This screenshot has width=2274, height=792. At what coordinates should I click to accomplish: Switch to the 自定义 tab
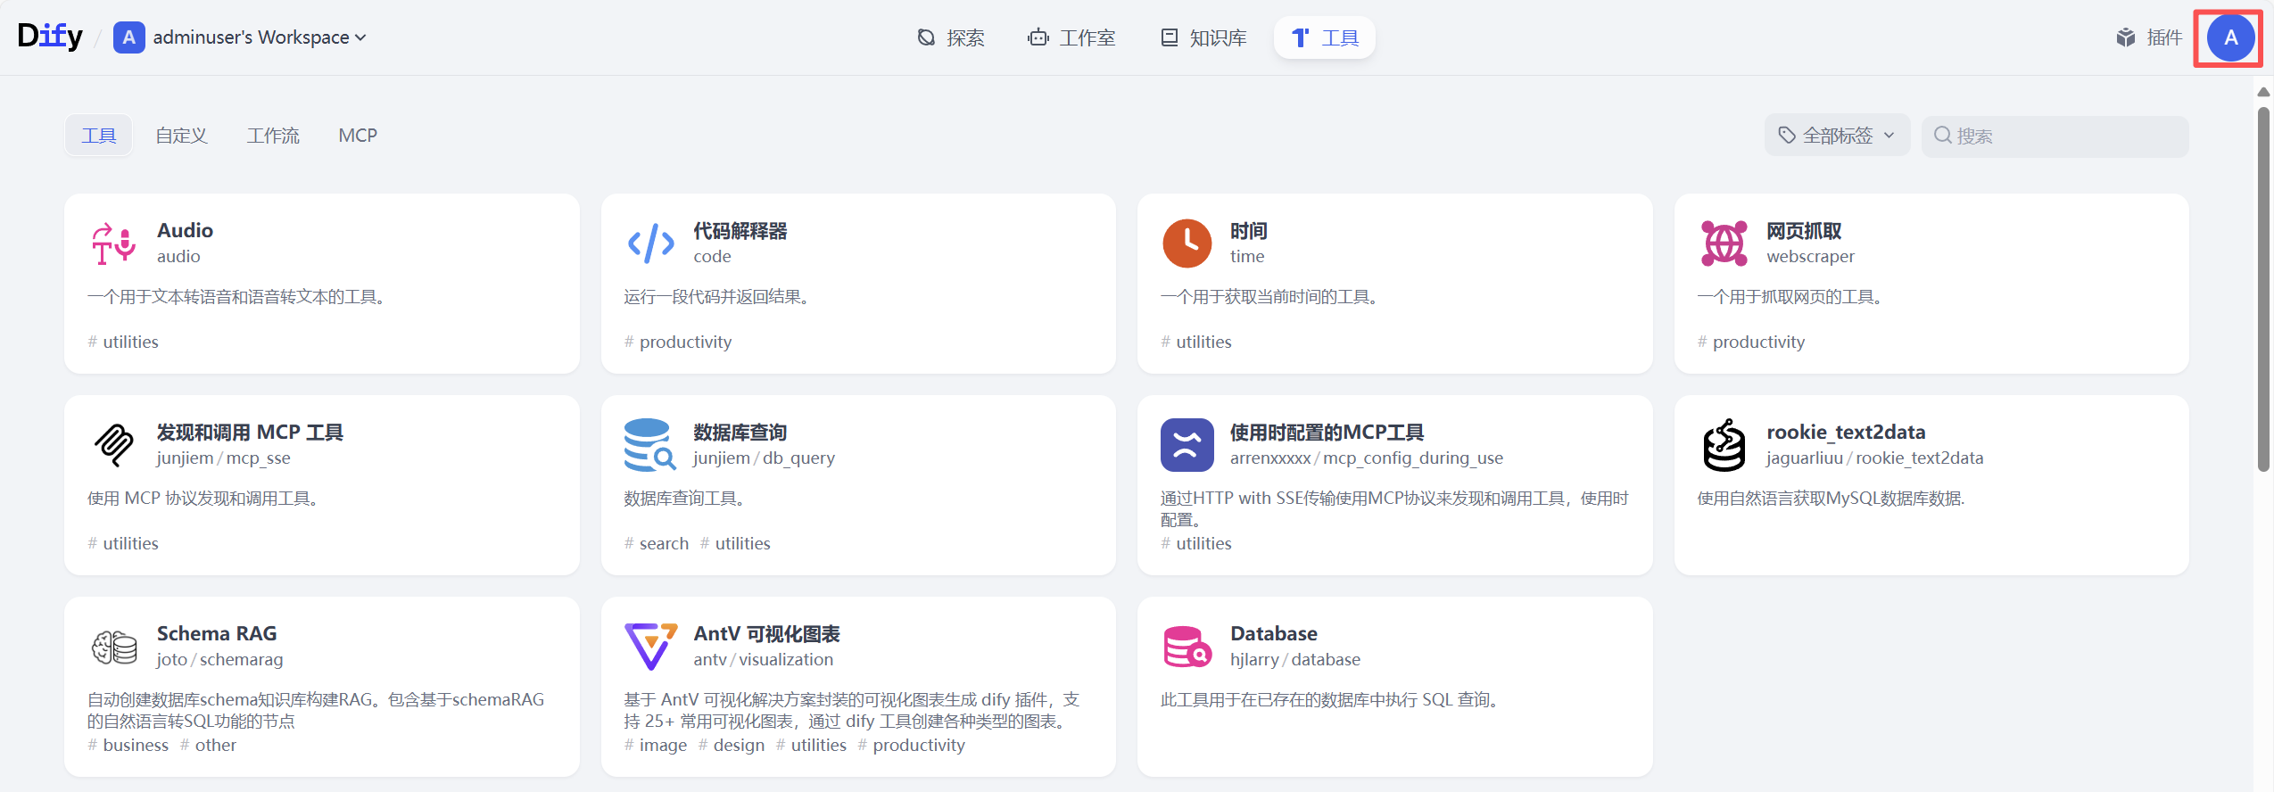181,136
